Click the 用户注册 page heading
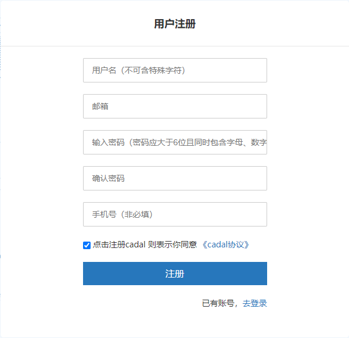The width and height of the screenshot is (349, 338). tap(175, 24)
